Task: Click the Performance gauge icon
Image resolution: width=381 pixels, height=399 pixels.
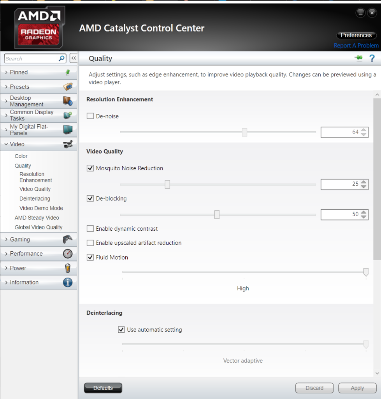Action: 68,254
